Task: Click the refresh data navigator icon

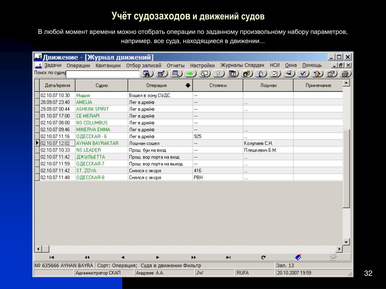Action: (263, 257)
